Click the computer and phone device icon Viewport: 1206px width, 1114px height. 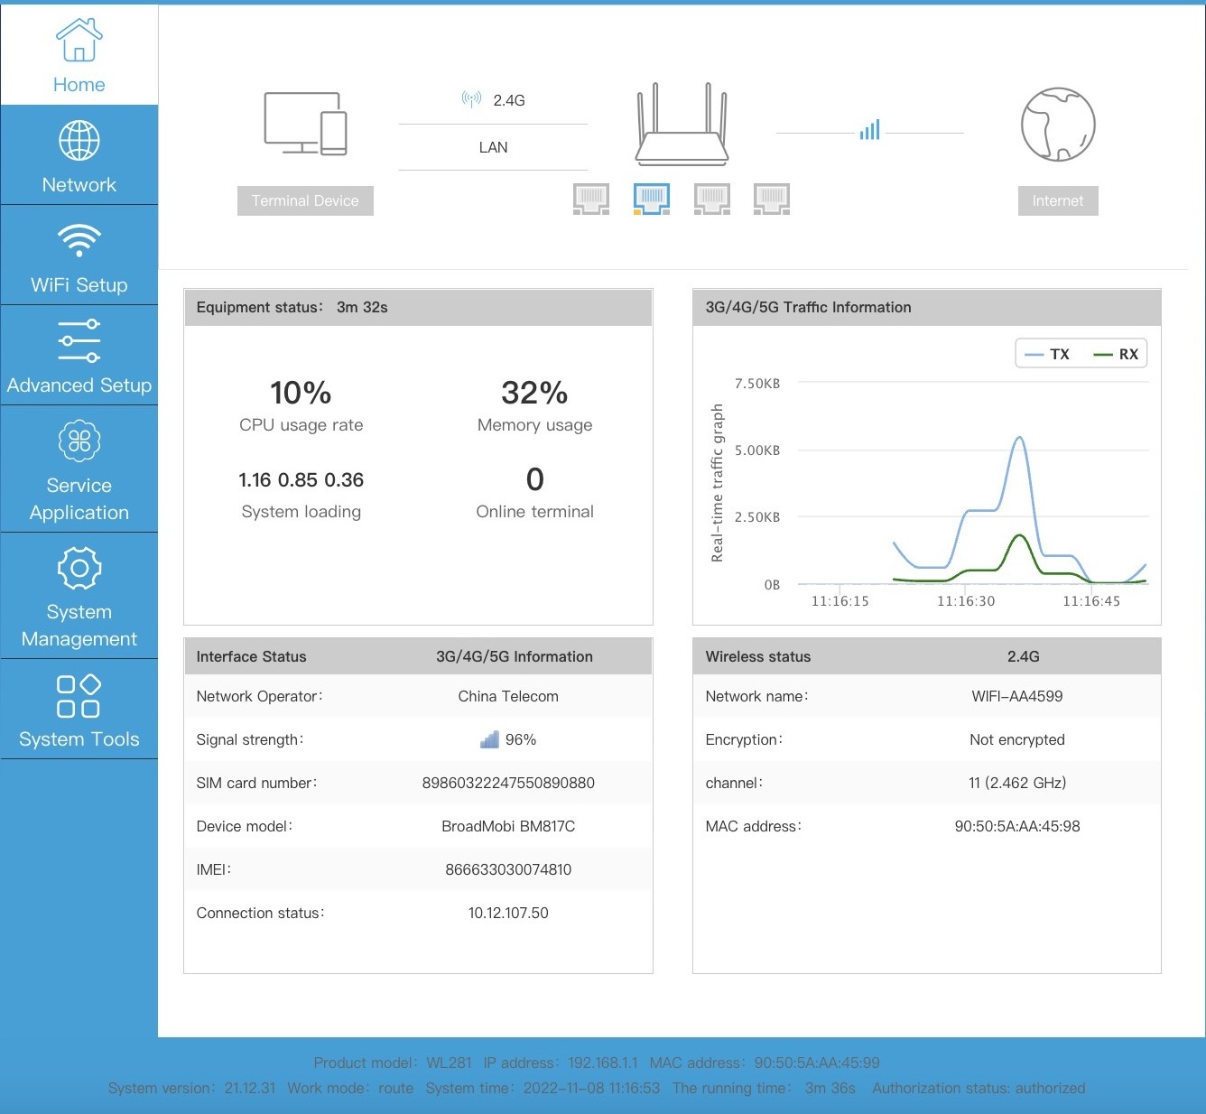305,124
